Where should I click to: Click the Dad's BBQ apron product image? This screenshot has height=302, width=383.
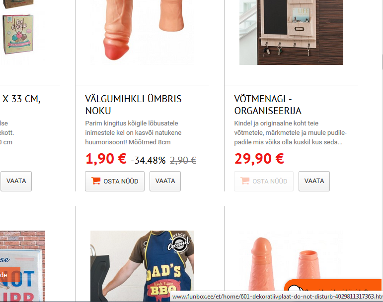142,266
